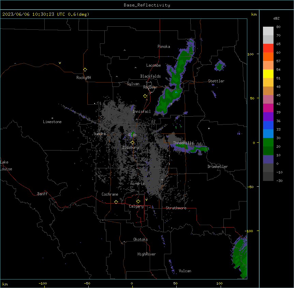Select the -30 value in the dBZ legend
Image resolution: width=294 pixels, height=288 pixels.
[x=279, y=181]
